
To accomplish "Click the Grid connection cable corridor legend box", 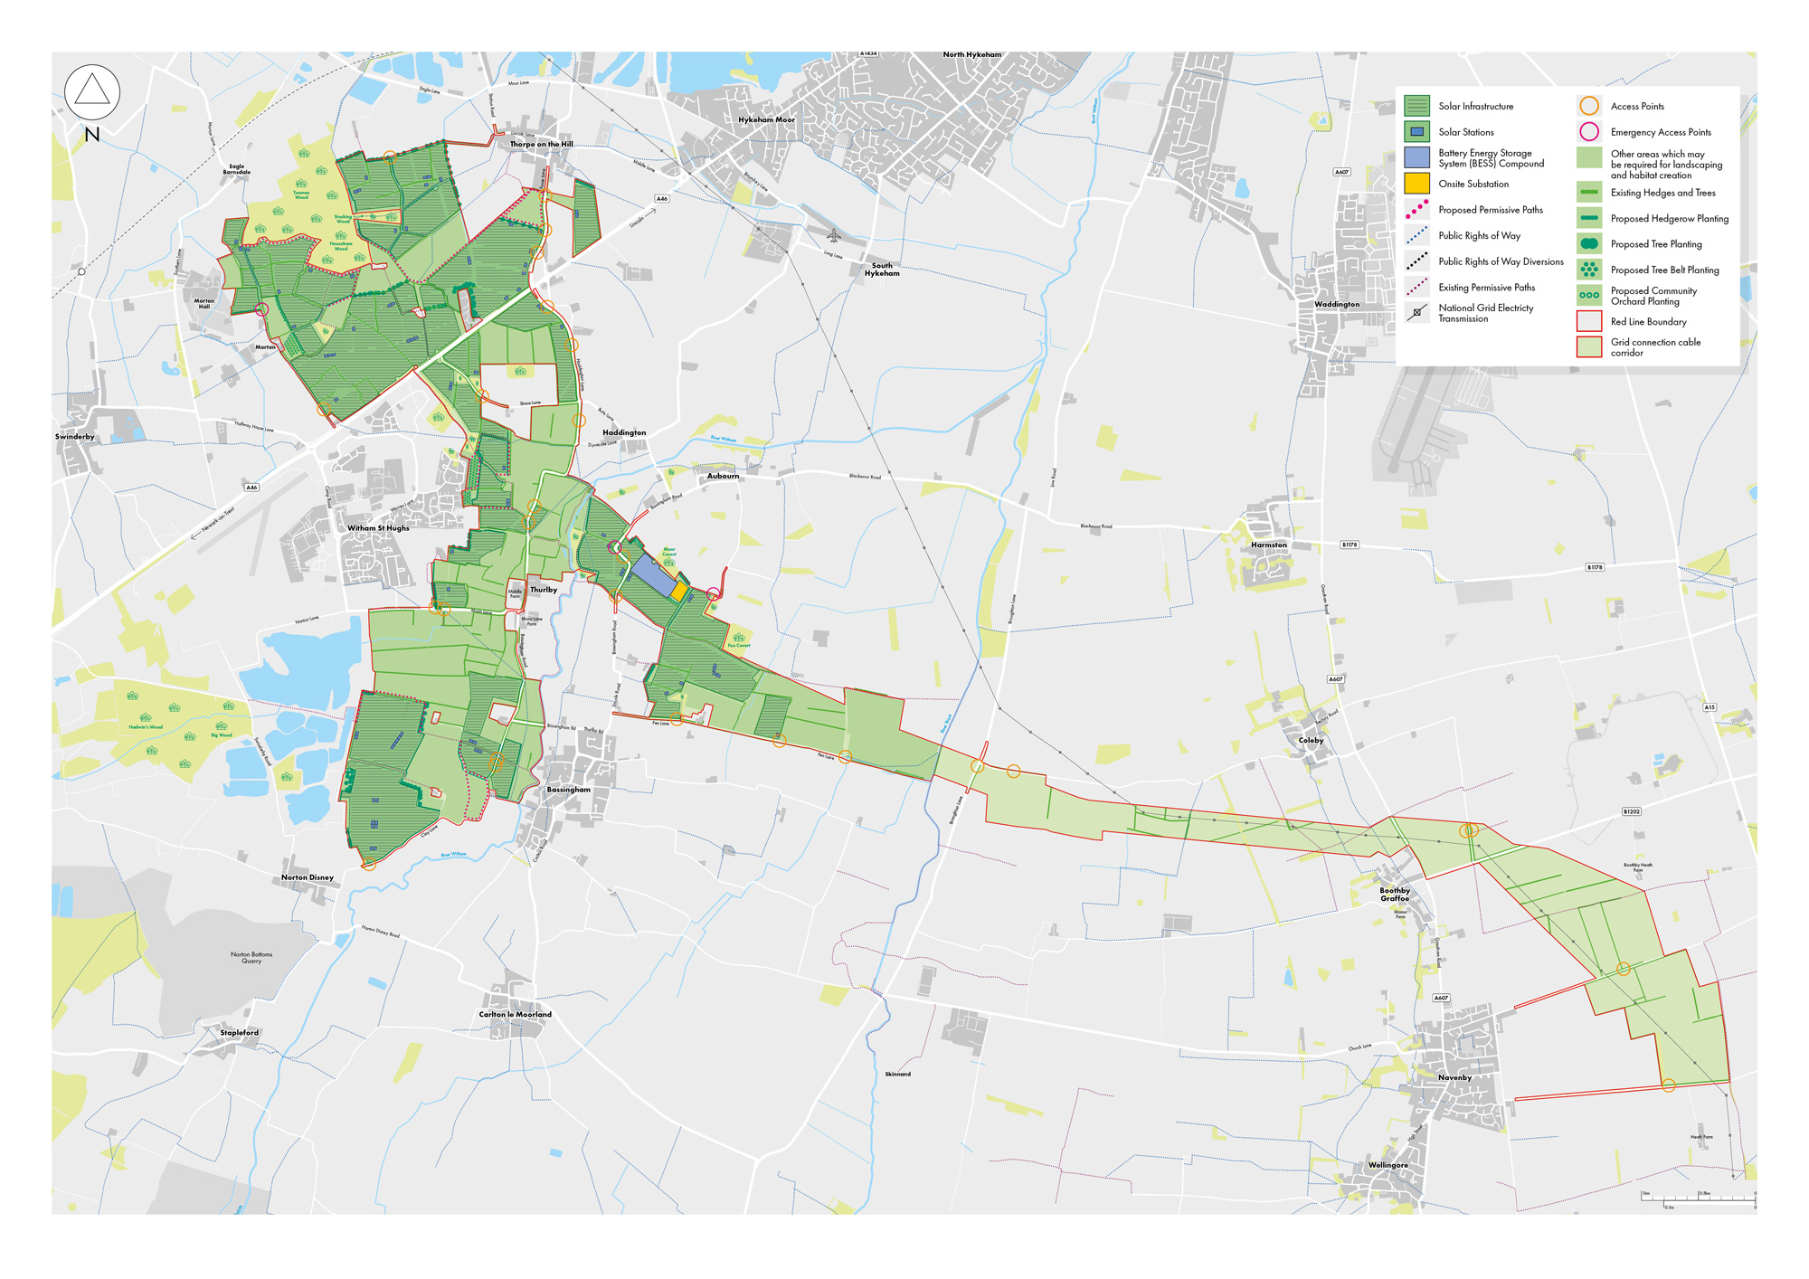I will 1589,347.
